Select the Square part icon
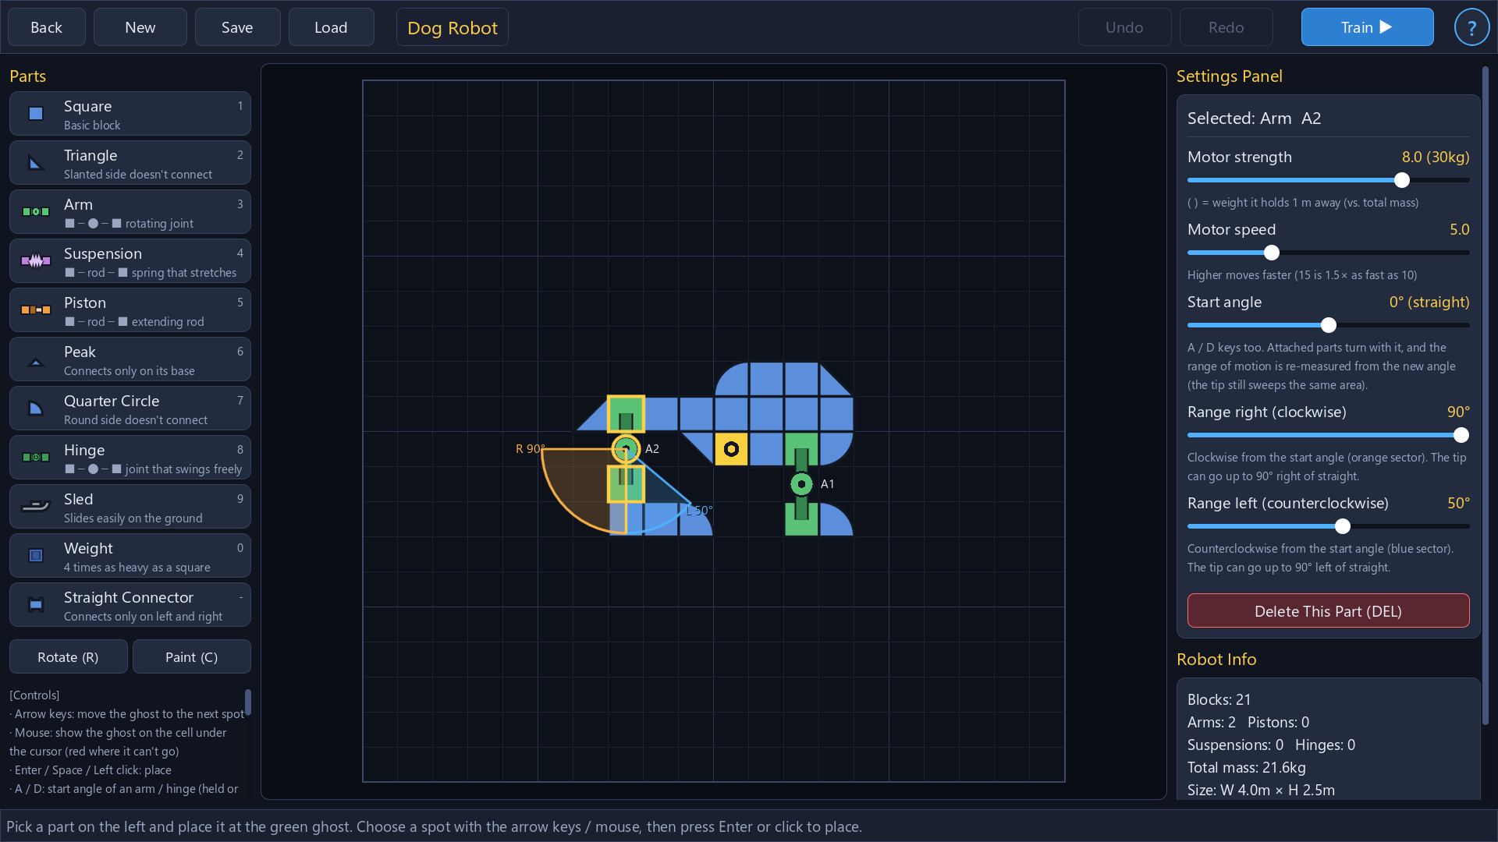Screen dimensions: 1498x842 [x=36, y=114]
